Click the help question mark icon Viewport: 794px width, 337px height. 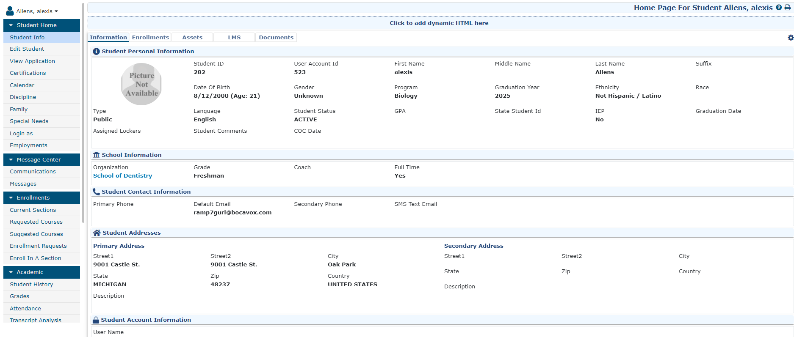click(x=779, y=8)
